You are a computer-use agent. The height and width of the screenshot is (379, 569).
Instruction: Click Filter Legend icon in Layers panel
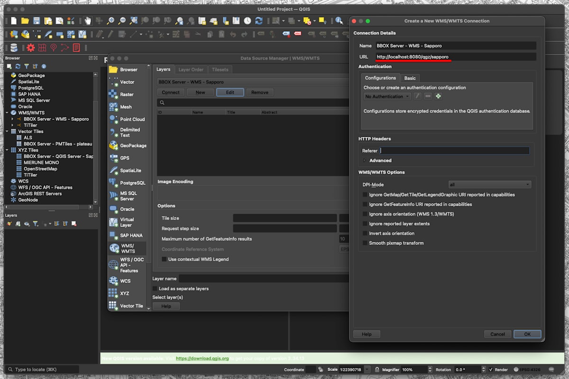pyautogui.click(x=35, y=224)
